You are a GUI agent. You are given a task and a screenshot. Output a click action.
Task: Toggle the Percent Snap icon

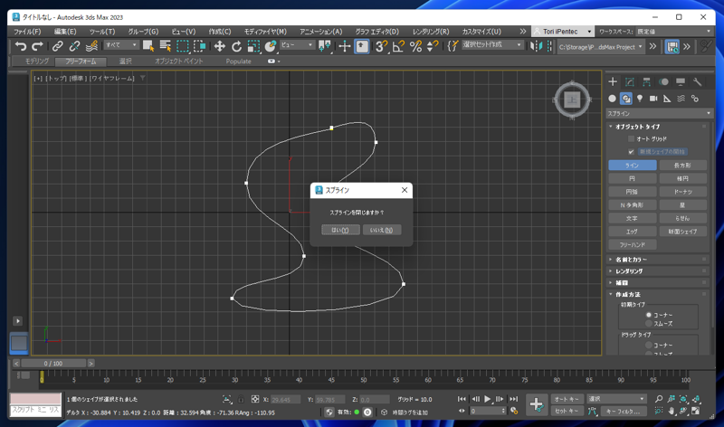point(415,46)
